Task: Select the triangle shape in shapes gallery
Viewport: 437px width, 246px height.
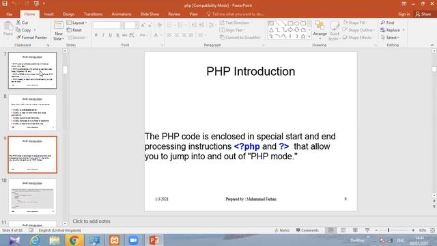Action: coord(271,30)
